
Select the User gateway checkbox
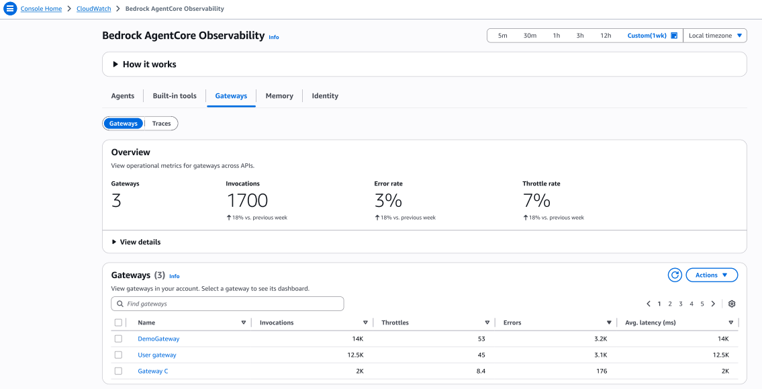pos(118,355)
